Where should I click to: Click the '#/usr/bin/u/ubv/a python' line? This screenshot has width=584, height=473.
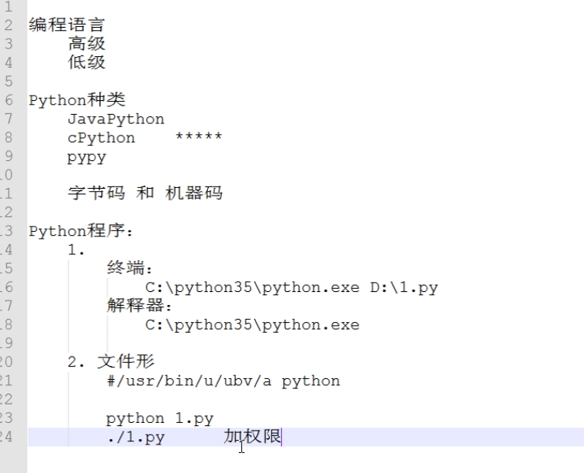(x=223, y=381)
